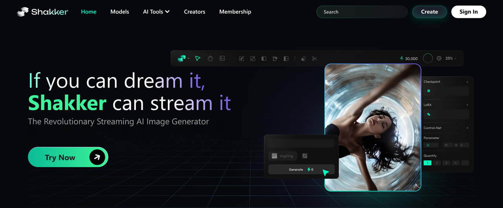Expand the Checkpoint plus button
This screenshot has height=208, width=503.
click(467, 82)
